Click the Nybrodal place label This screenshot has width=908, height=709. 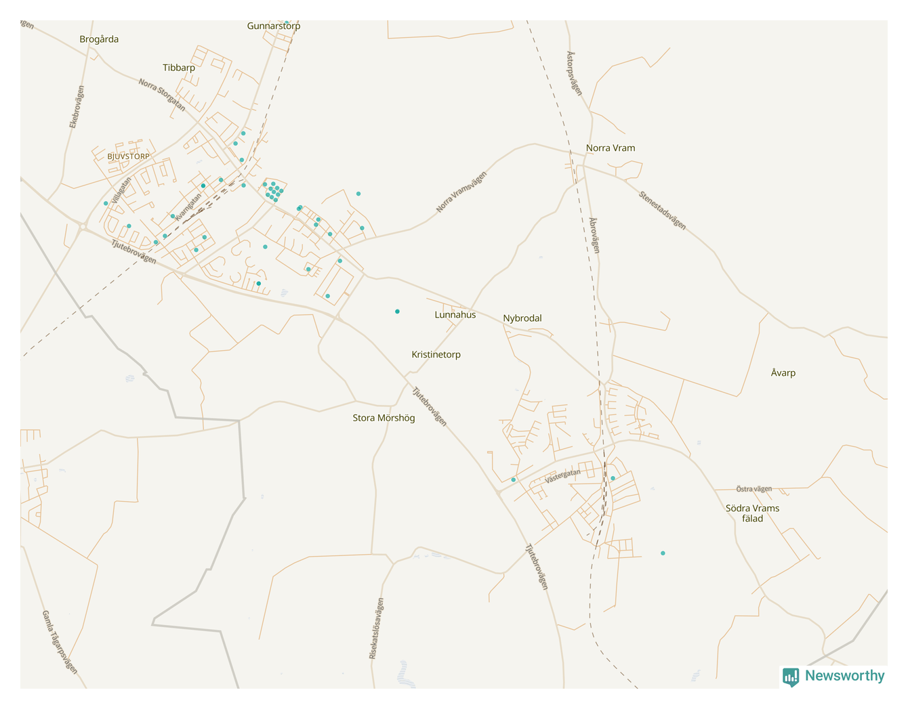coord(522,318)
